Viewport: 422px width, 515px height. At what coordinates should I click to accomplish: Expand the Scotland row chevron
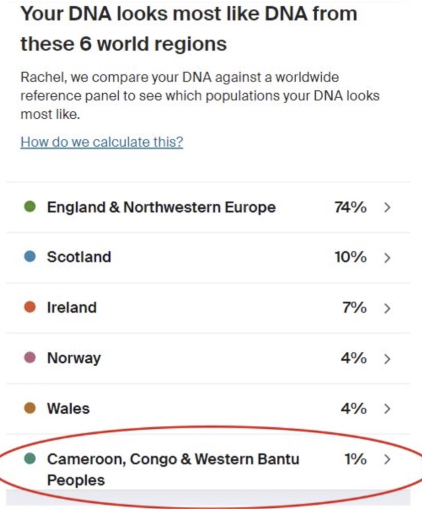387,258
